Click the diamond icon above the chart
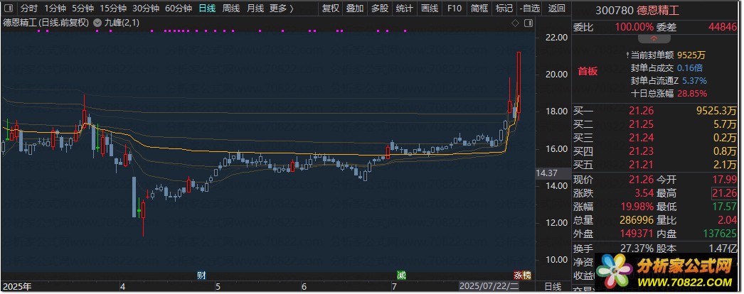The width and height of the screenshot is (744, 294). [516, 23]
